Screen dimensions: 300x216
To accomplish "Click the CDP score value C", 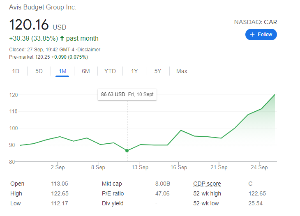I will pyautogui.click(x=250, y=184).
